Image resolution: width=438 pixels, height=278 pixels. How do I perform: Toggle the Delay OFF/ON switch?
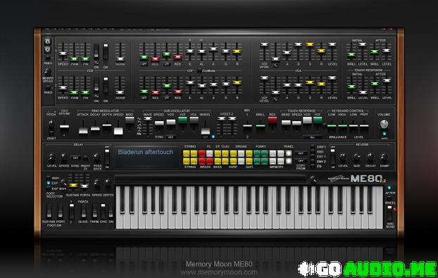tap(107, 156)
